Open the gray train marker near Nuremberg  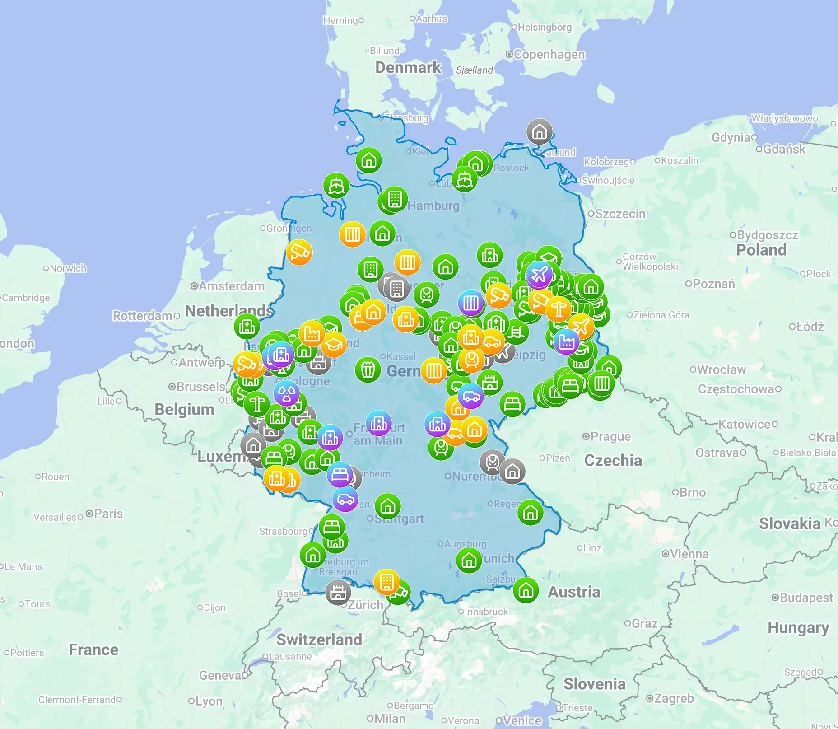pyautogui.click(x=491, y=462)
